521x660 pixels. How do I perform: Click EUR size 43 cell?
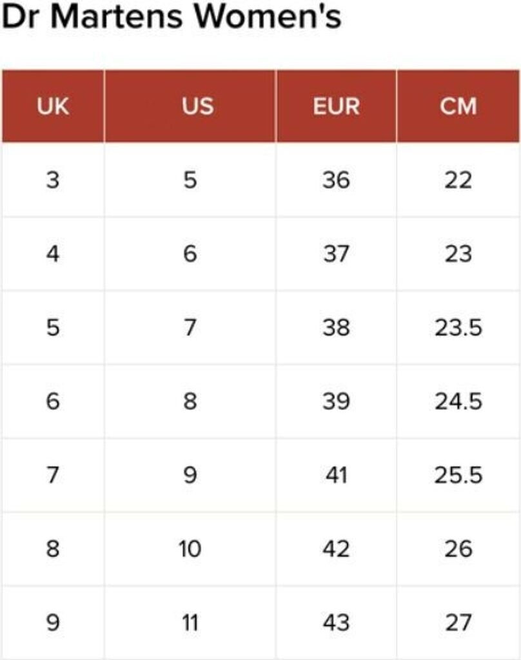pyautogui.click(x=336, y=623)
